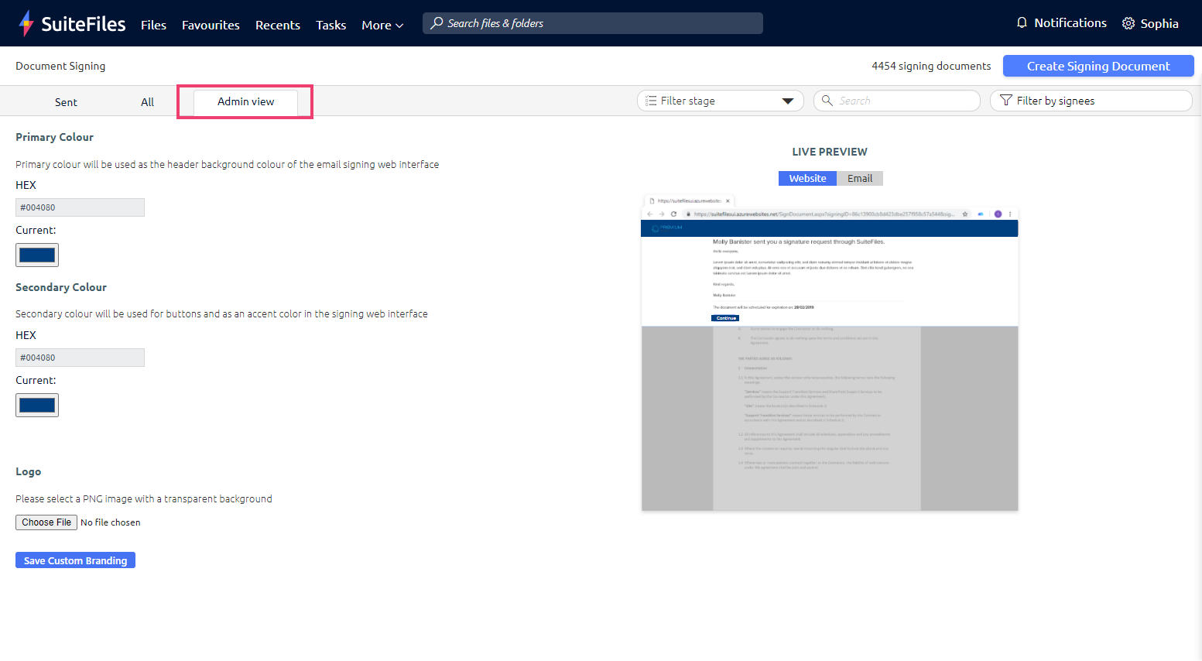Open the Filter stage dropdown arrow
The width and height of the screenshot is (1202, 661).
pos(788,101)
